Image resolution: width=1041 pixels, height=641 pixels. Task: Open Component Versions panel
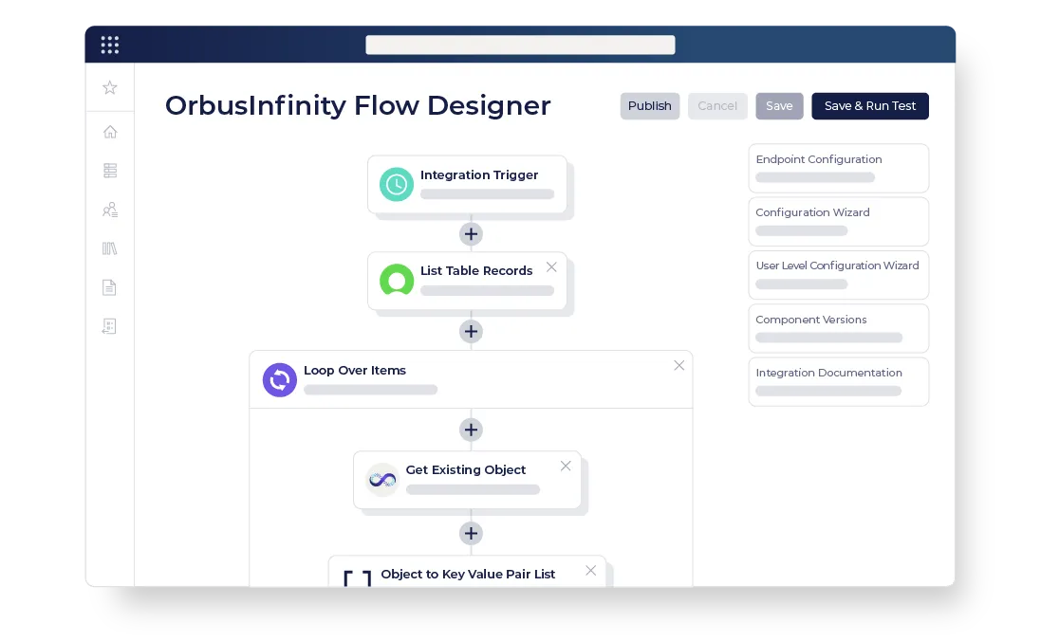[839, 328]
